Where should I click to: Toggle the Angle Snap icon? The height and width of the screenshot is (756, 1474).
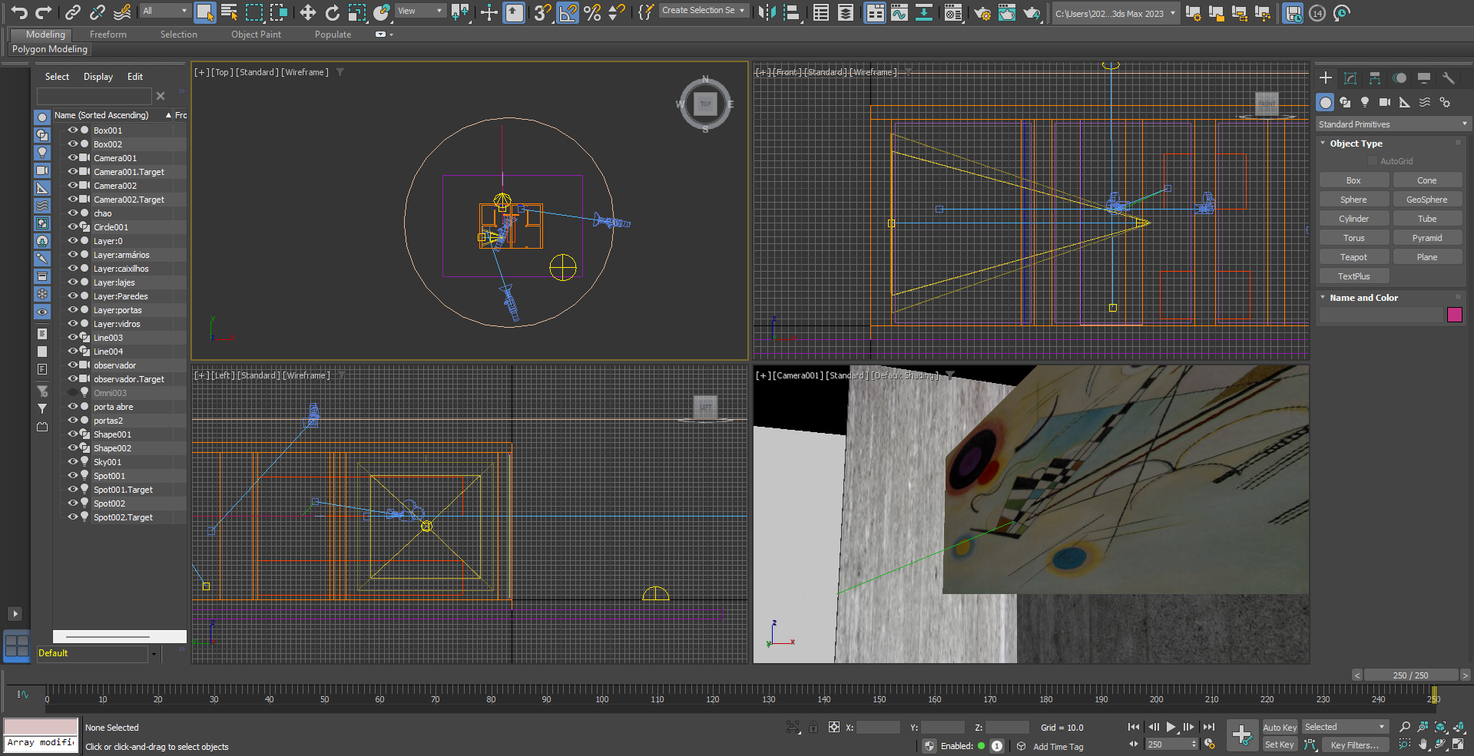(x=567, y=12)
